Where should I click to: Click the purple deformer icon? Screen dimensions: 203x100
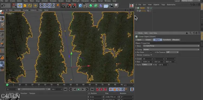[101, 6]
